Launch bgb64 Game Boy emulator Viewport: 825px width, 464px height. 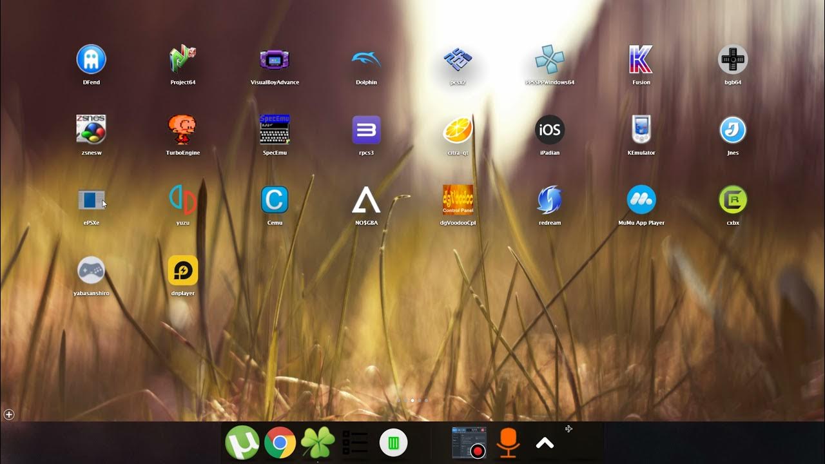733,59
